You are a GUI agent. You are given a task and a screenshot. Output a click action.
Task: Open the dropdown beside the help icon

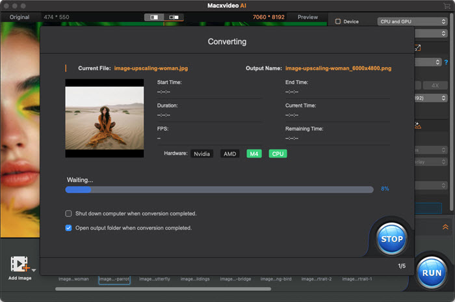pyautogui.click(x=428, y=62)
